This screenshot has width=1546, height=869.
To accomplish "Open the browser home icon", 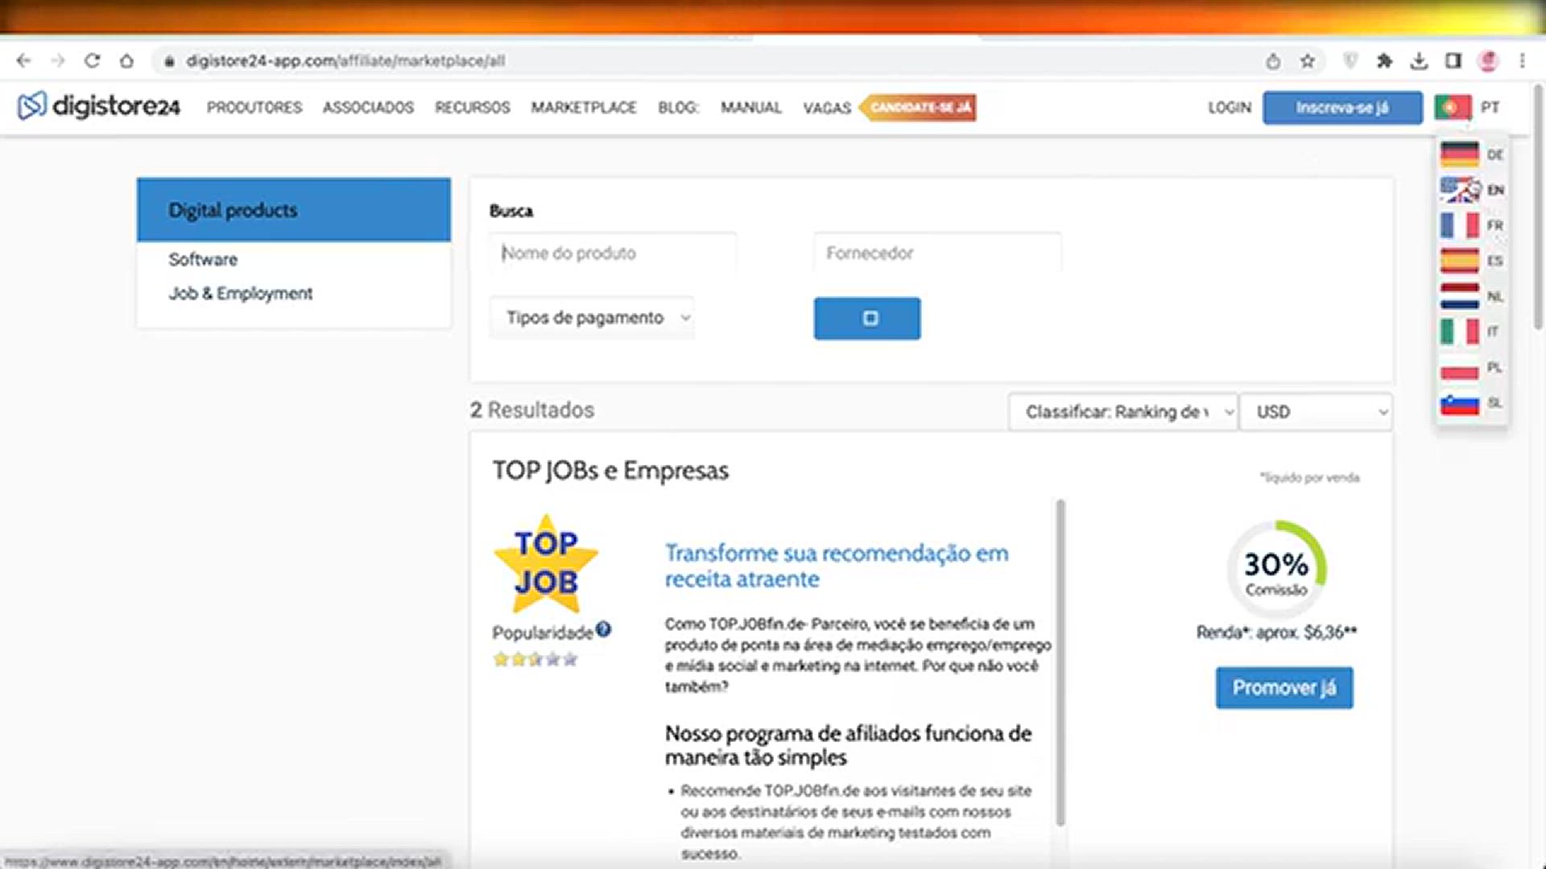I will pyautogui.click(x=127, y=60).
